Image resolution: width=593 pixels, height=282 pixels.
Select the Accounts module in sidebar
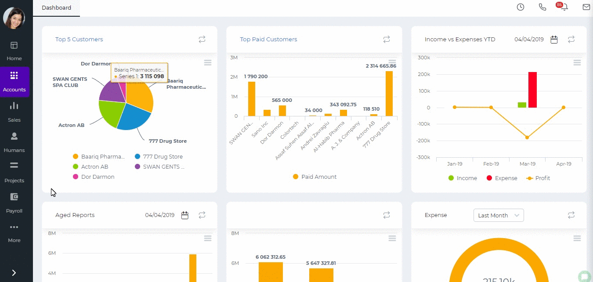14,82
